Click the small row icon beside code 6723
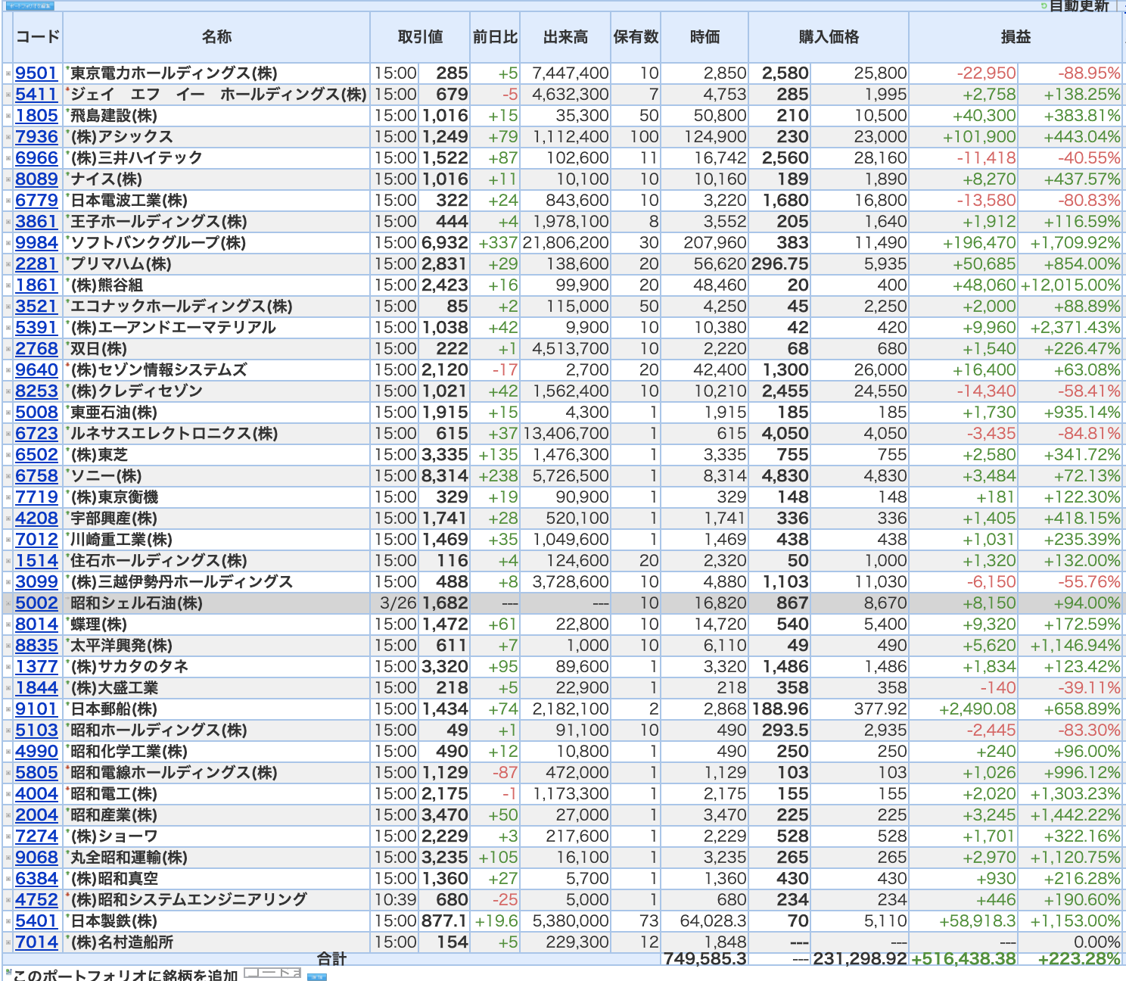 point(8,434)
